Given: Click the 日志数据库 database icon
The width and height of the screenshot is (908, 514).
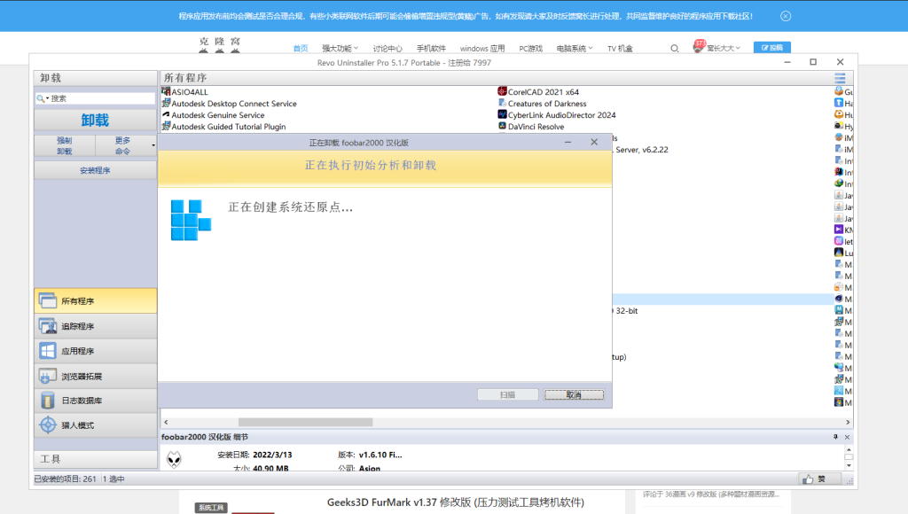Looking at the screenshot, I should 48,401.
